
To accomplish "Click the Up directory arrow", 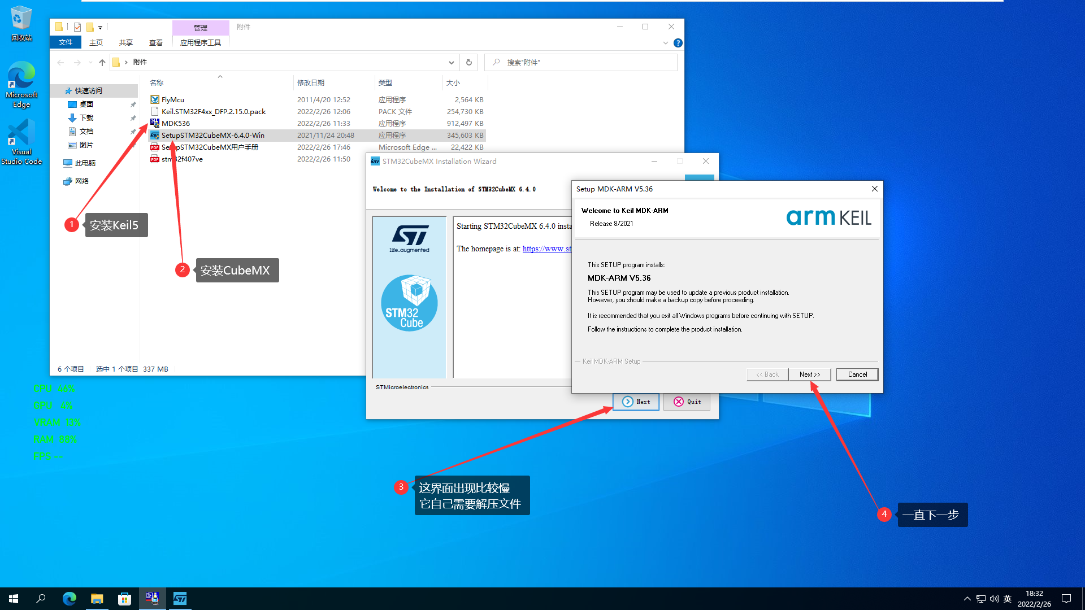I will click(102, 62).
